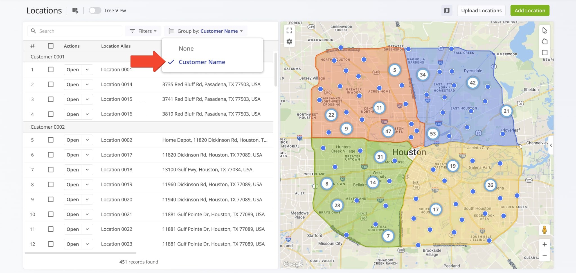Check the box for Location 0014
576x273 pixels.
[x=51, y=85]
